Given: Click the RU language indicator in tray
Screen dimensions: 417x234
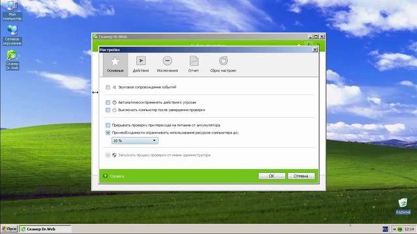Looking at the screenshot, I should click(x=385, y=229).
